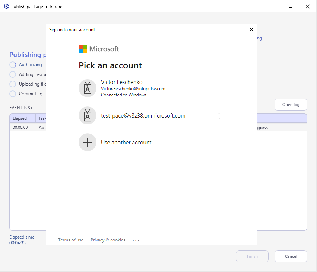Image resolution: width=317 pixels, height=272 pixels.
Task: Click Open log button
Action: 291,105
